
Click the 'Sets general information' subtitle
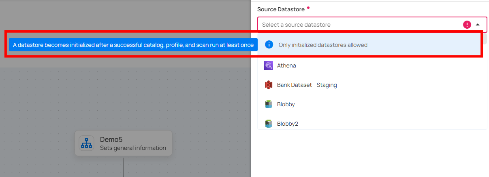pos(133,148)
